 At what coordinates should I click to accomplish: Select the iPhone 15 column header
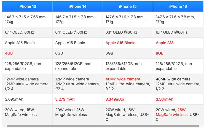[128, 6]
